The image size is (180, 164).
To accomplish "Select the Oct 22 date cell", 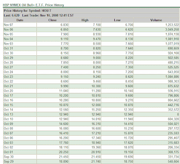I will [x=20, y=81].
